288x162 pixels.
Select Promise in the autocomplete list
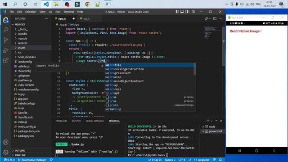click(149, 77)
